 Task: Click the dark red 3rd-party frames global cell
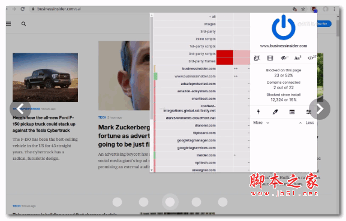click(225, 61)
